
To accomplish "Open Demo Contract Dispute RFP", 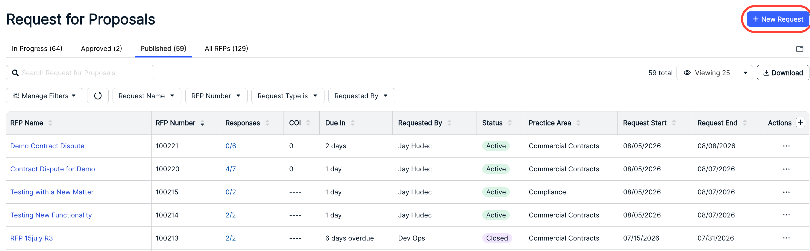I will pos(47,146).
